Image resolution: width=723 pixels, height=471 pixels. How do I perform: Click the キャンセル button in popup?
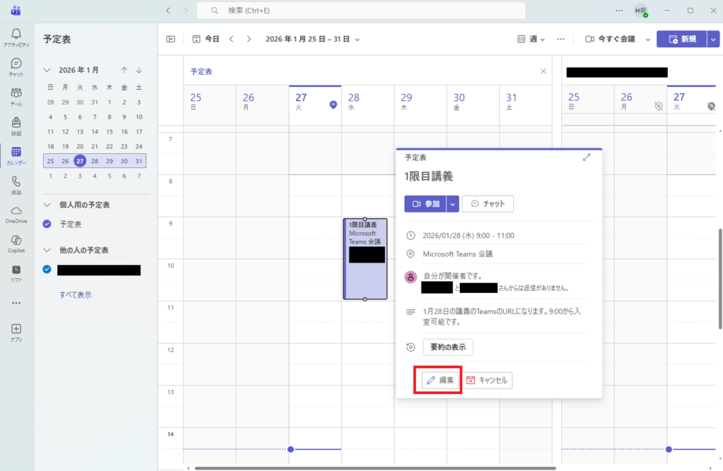click(x=488, y=380)
